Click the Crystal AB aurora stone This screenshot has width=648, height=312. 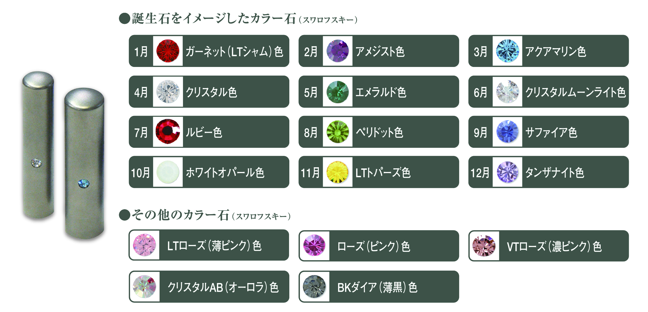click(145, 286)
